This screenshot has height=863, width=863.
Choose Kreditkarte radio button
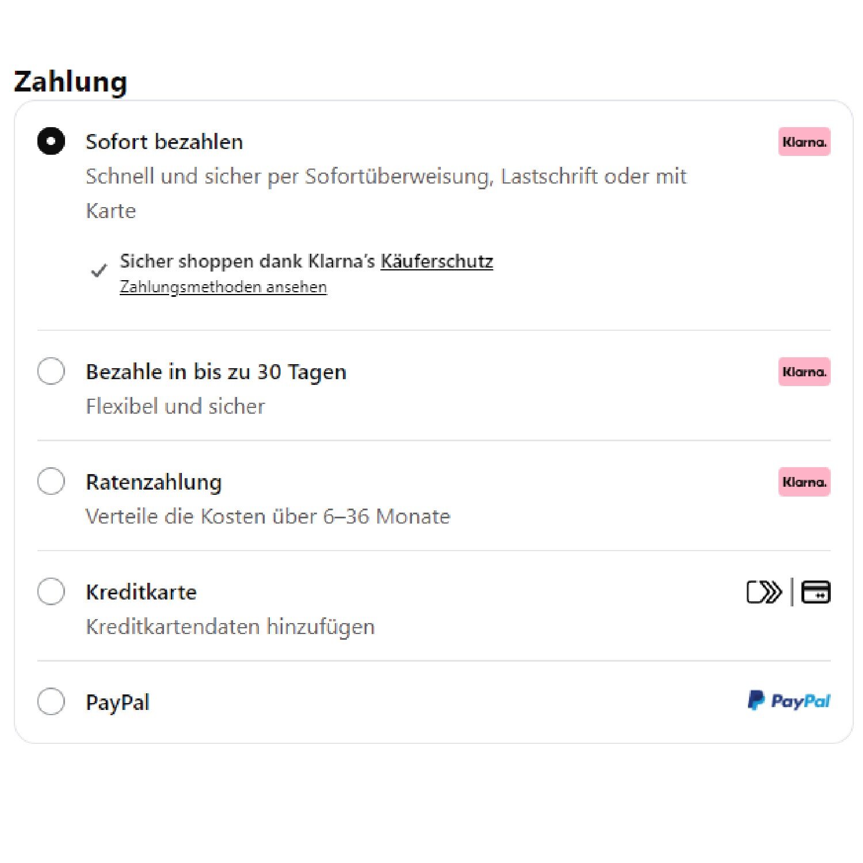51,591
